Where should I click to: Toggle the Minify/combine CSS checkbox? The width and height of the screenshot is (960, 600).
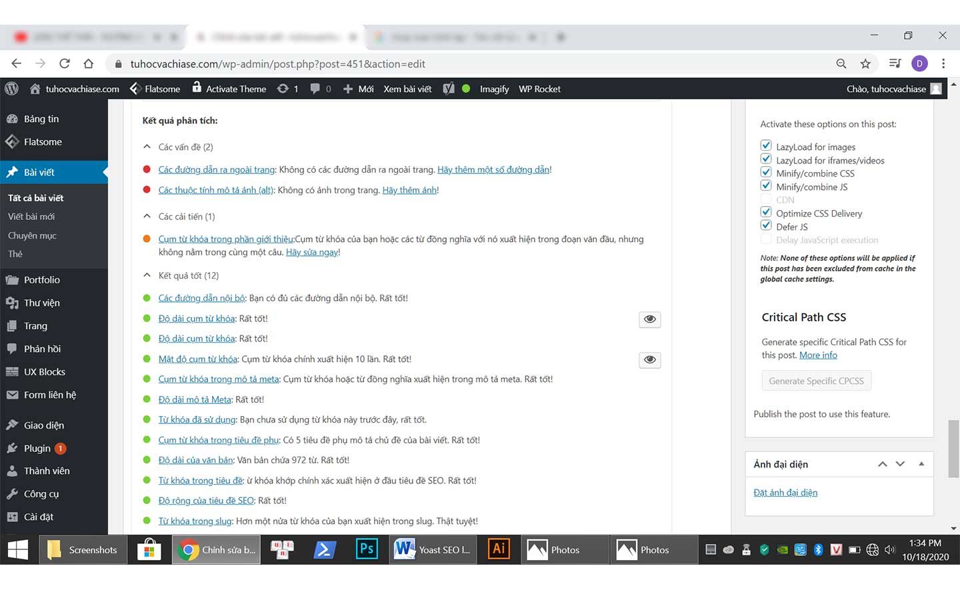766,173
